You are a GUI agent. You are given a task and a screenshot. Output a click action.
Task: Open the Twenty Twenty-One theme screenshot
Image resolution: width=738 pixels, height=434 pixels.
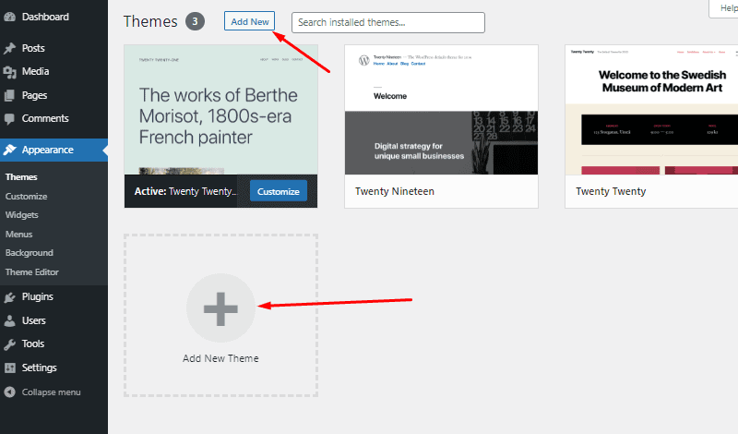(220, 110)
